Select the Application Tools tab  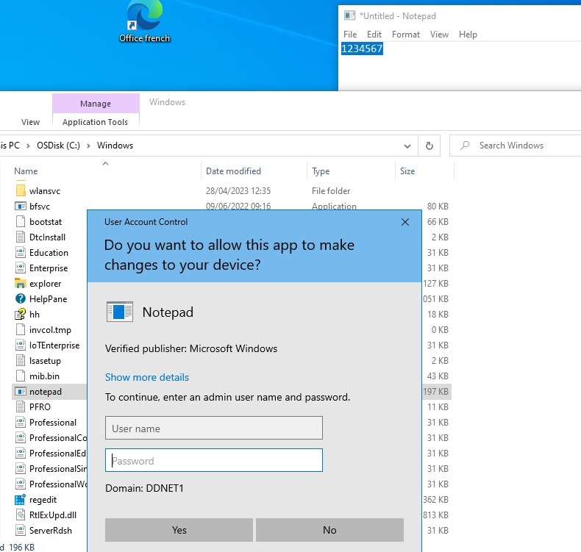[x=95, y=122]
